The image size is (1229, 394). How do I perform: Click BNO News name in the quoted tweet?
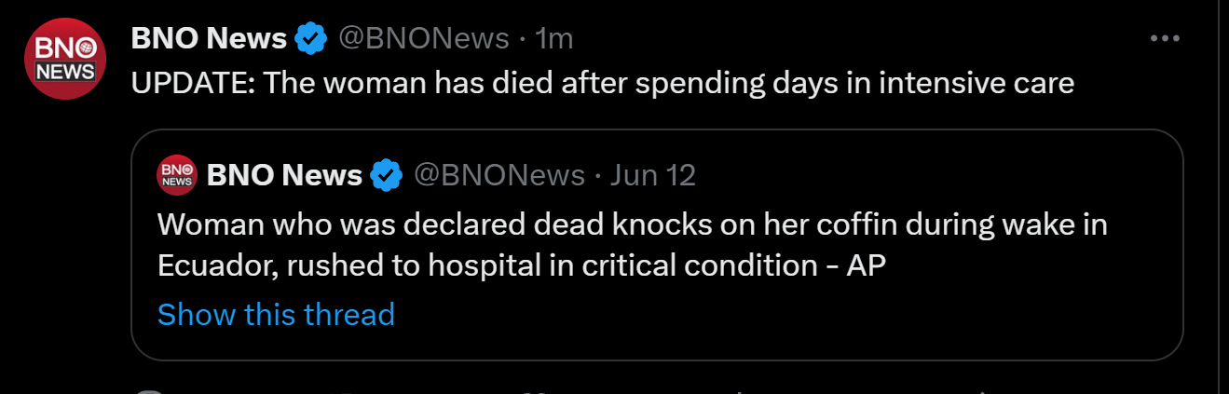(284, 174)
